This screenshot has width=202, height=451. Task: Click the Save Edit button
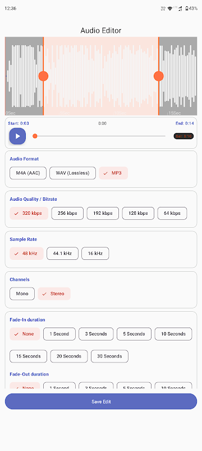pyautogui.click(x=101, y=401)
